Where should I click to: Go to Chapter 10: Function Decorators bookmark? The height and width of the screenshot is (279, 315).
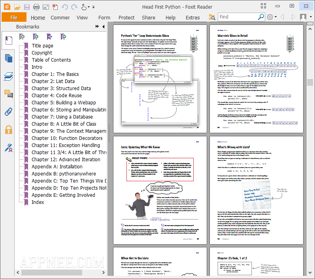pyautogui.click(x=67, y=138)
